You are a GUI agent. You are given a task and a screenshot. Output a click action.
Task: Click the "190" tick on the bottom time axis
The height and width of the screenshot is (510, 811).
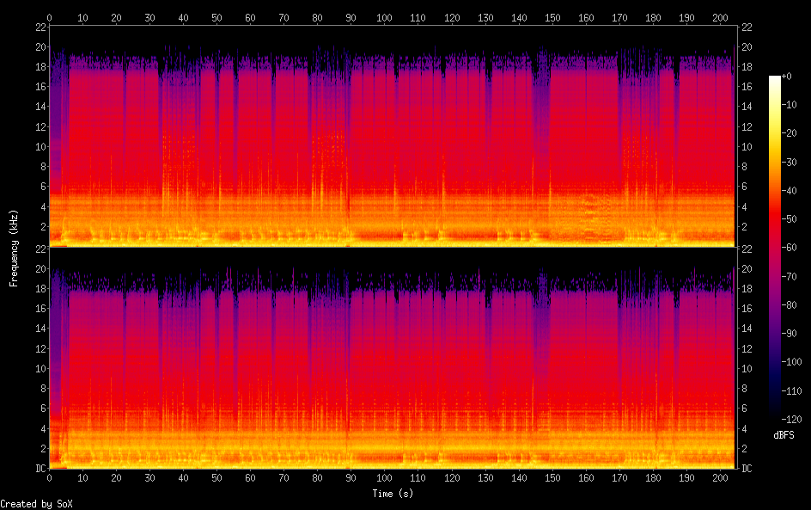(x=686, y=478)
